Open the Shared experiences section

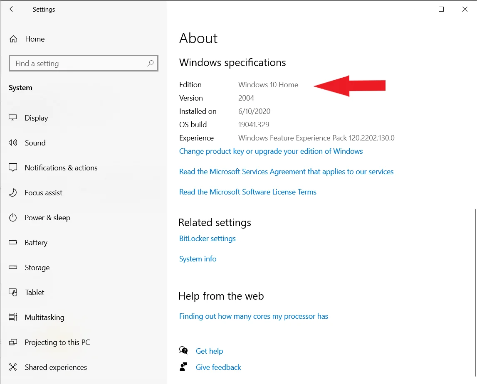56,367
